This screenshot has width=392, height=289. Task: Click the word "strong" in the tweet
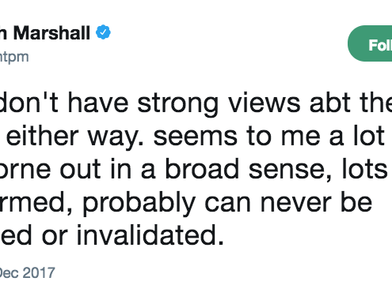pos(178,104)
